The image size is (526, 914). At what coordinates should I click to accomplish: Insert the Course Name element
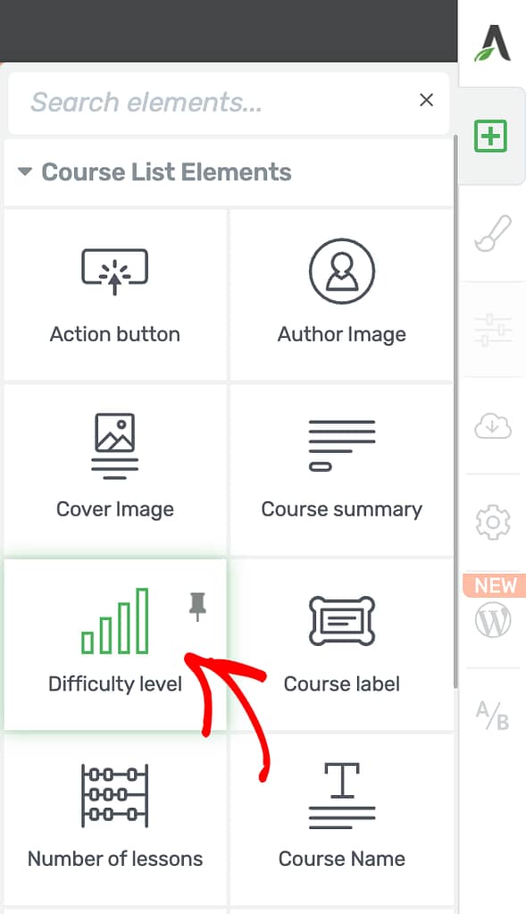341,819
